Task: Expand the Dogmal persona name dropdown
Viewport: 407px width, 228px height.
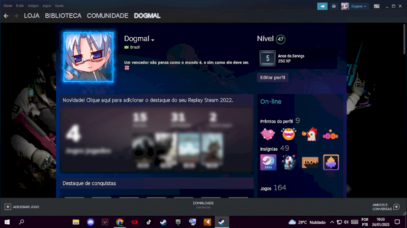Action: (x=152, y=40)
